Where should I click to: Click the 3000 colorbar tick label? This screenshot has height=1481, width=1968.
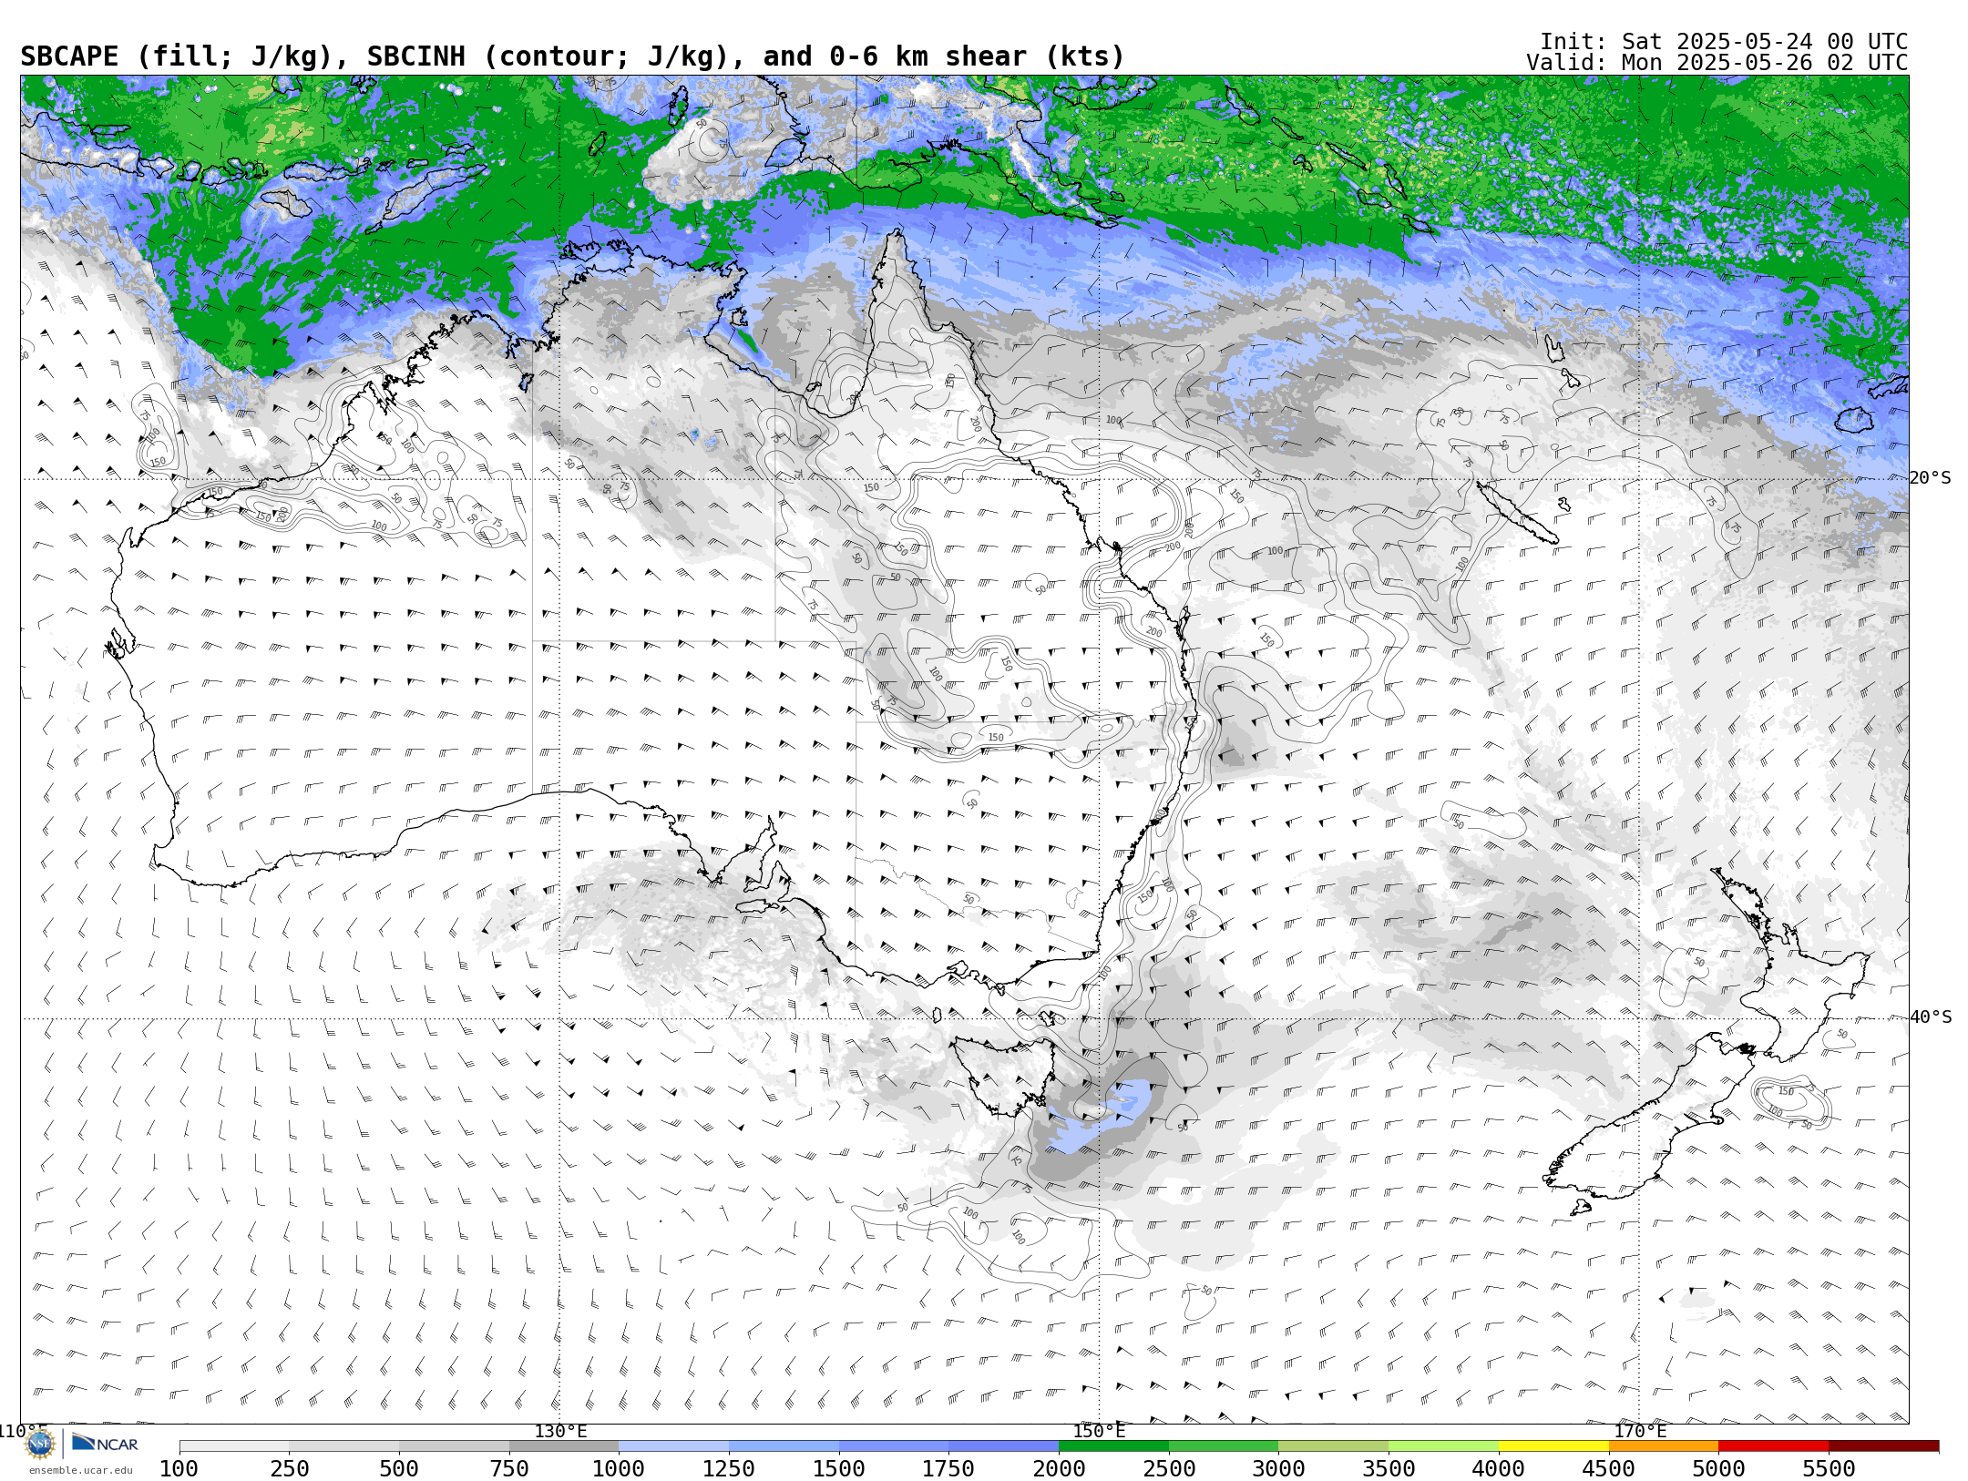[x=1278, y=1469]
